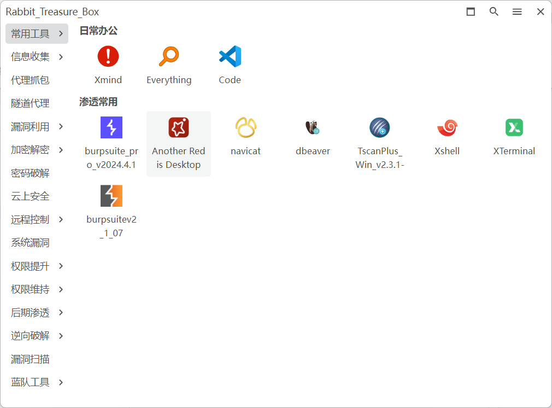This screenshot has height=408, width=552.
Task: Launch Another Redis Desktop manager
Action: click(179, 128)
